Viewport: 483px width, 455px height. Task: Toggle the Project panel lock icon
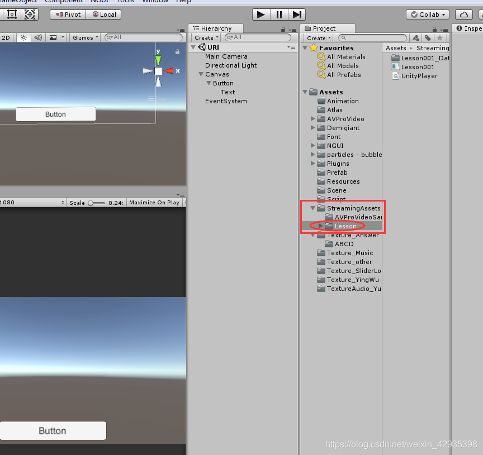[x=434, y=30]
